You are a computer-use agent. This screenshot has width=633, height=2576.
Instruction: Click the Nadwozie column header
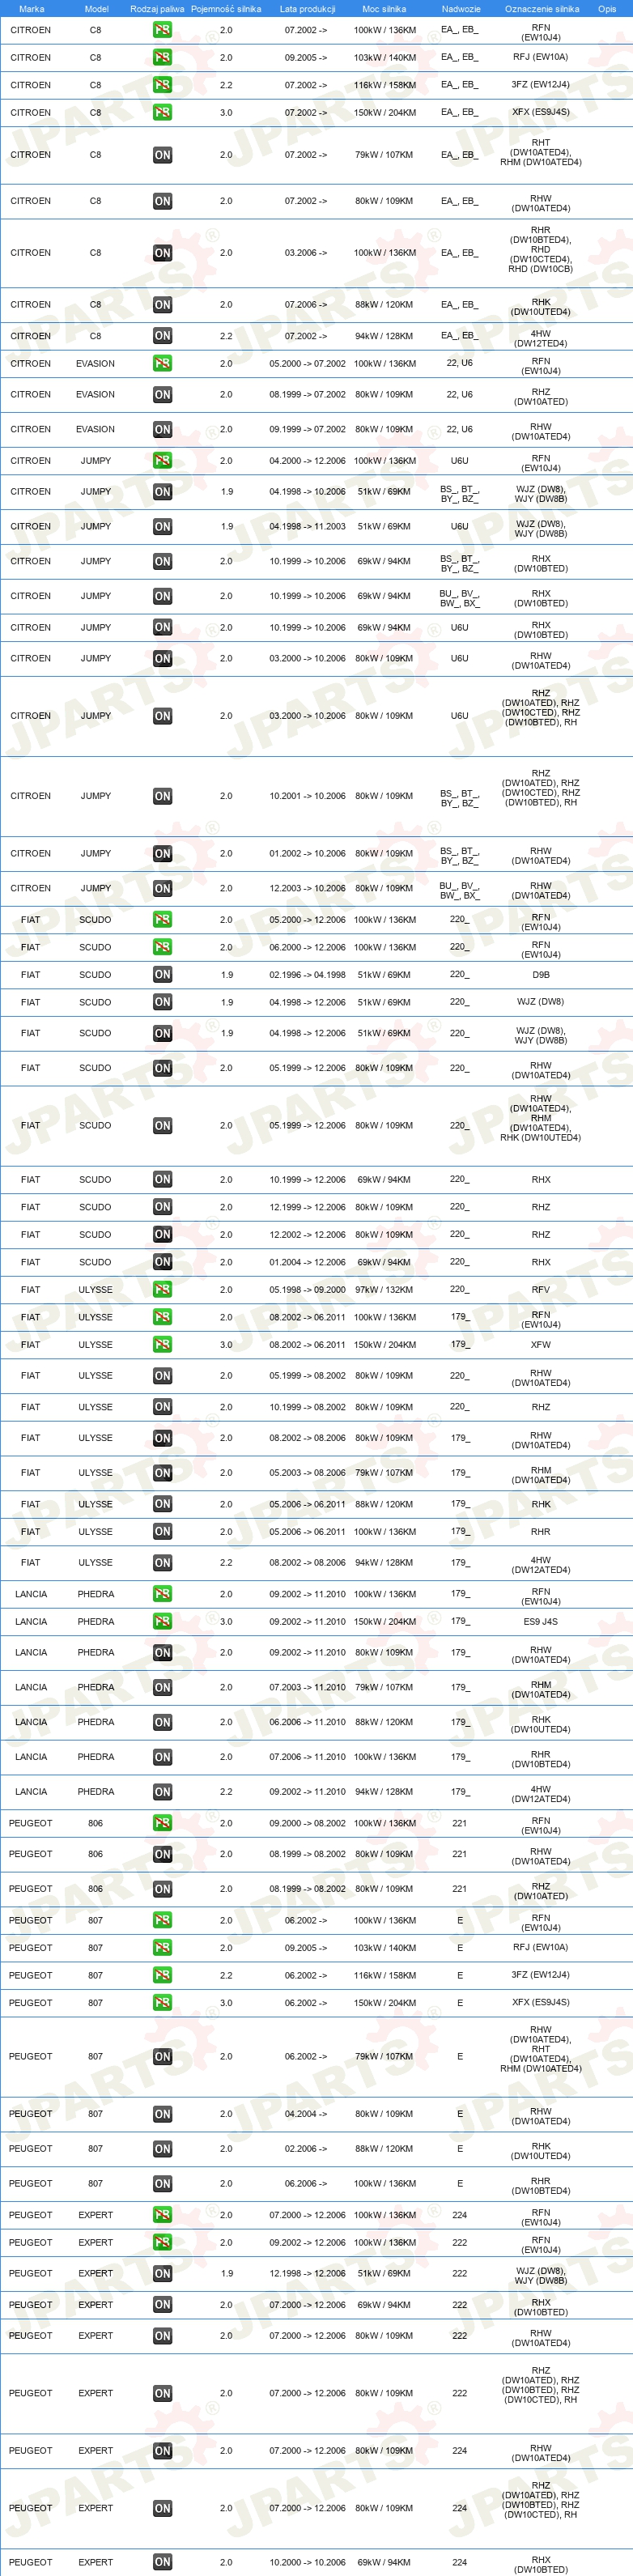point(461,9)
